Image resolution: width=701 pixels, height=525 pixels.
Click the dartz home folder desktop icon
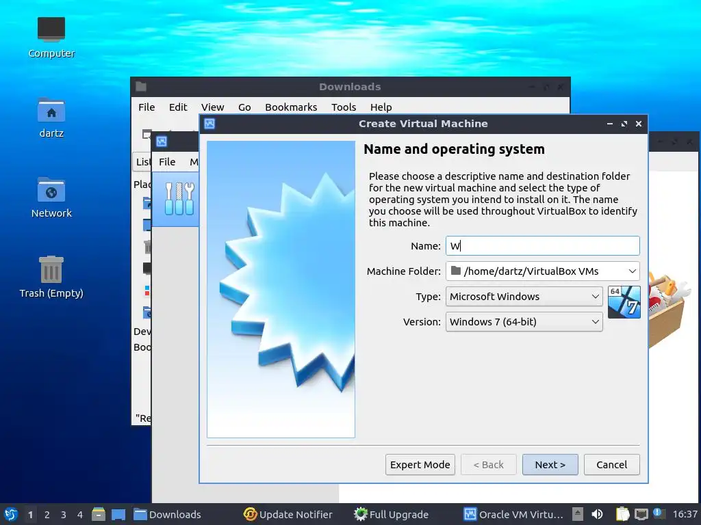tap(51, 118)
